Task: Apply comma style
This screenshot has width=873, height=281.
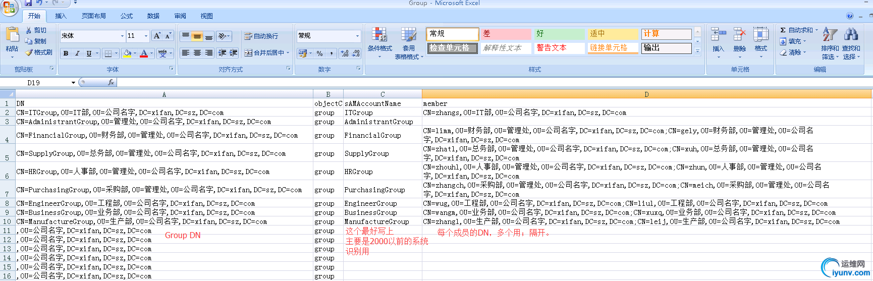Action: click(331, 53)
